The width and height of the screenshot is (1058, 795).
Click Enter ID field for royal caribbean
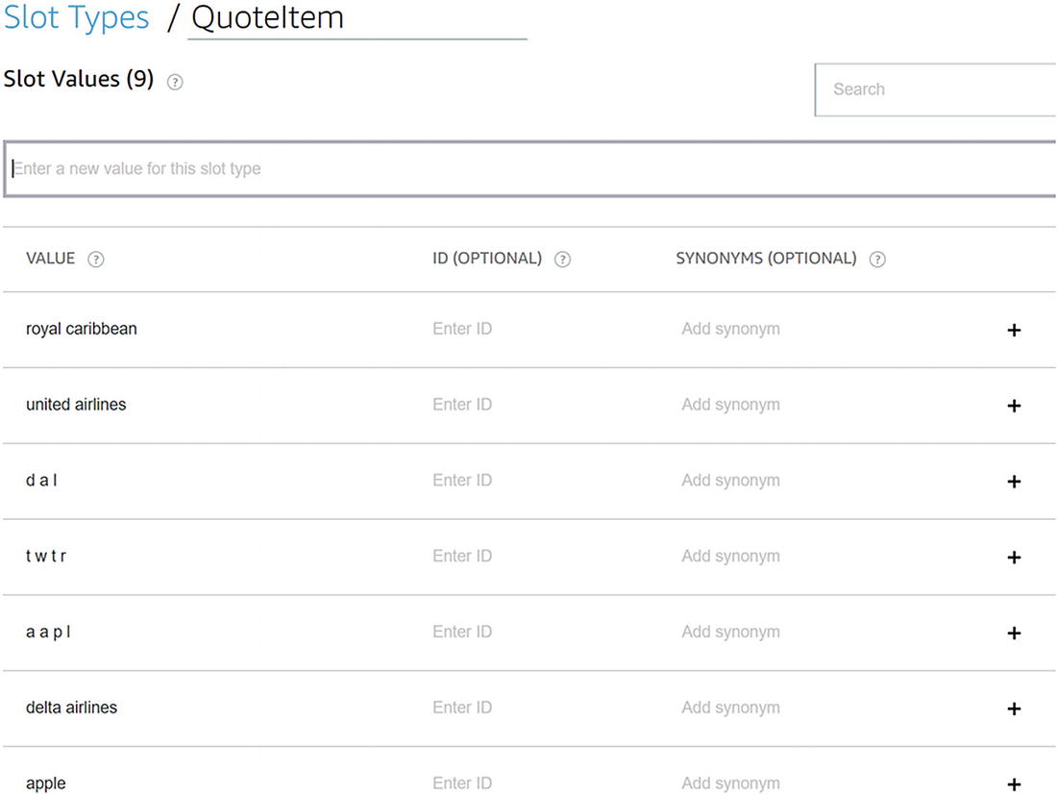tap(462, 329)
